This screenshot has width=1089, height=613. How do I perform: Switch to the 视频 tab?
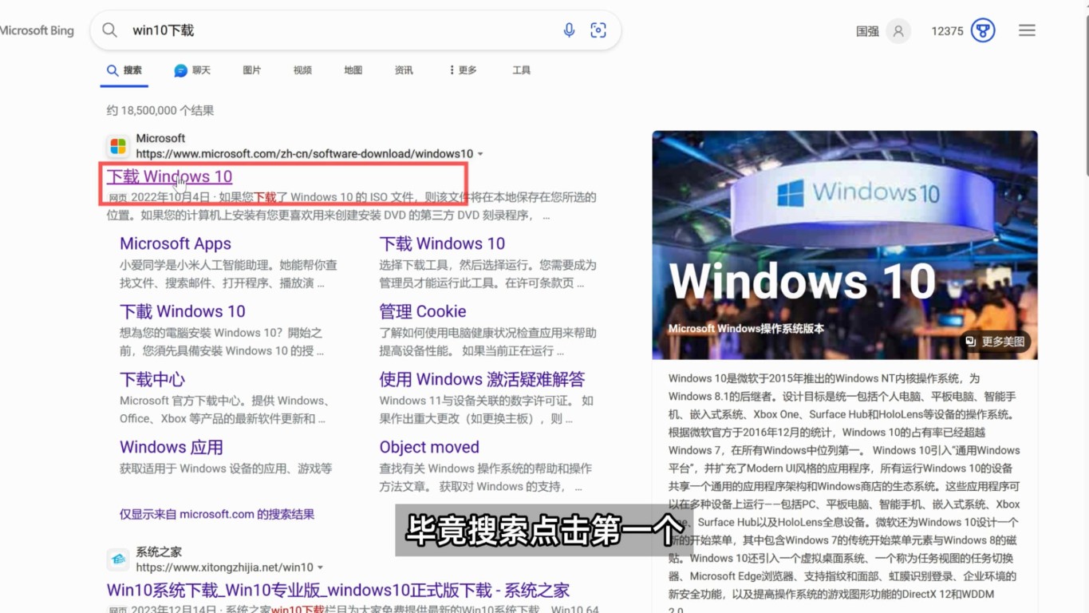pyautogui.click(x=302, y=70)
